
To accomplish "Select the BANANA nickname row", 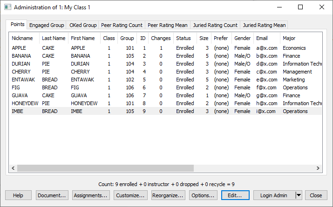I will [21, 56].
